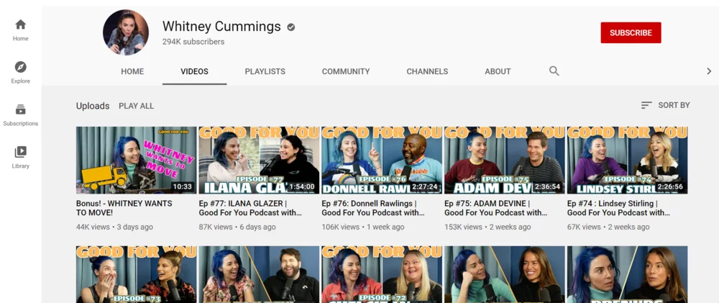The height and width of the screenshot is (303, 719).
Task: Open Ep #75 Adam Devine video title
Action: (495, 208)
